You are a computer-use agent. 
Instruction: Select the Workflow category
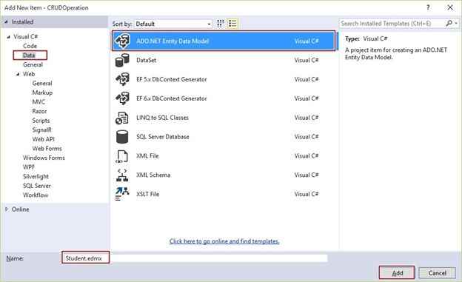point(36,195)
